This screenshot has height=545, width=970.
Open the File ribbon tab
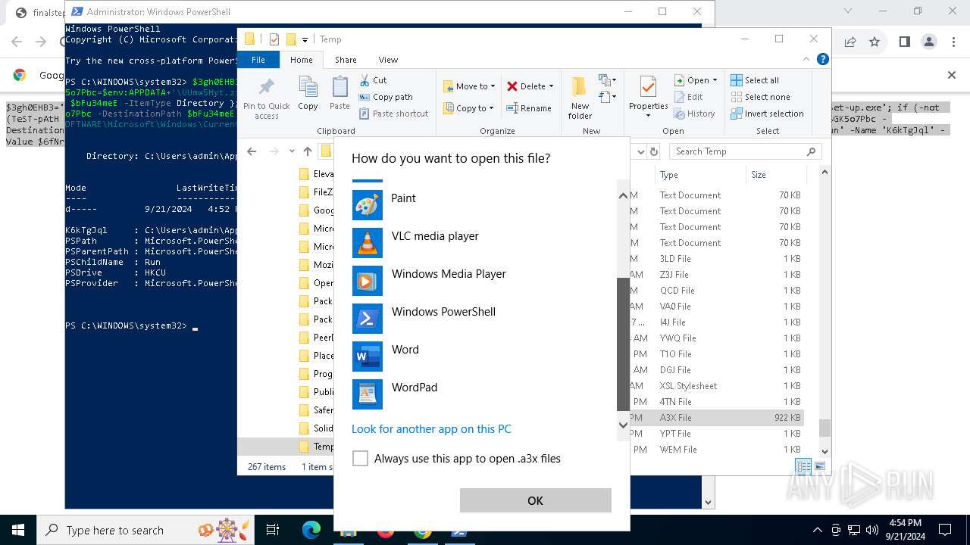(x=258, y=60)
